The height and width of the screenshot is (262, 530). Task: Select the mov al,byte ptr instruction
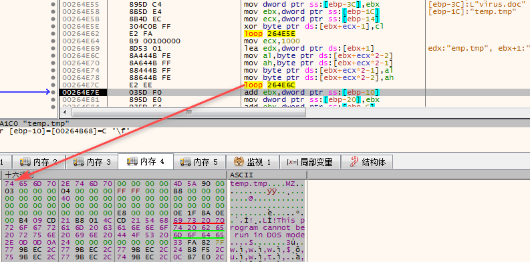click(318, 55)
